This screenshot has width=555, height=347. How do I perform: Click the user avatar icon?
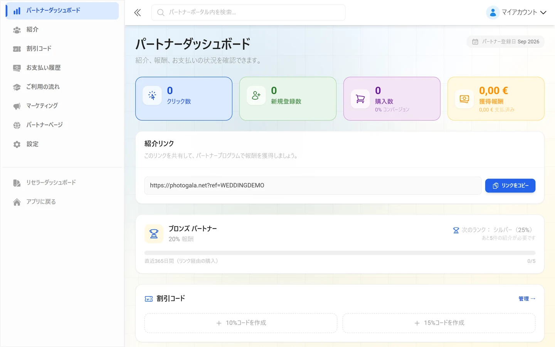(x=493, y=12)
